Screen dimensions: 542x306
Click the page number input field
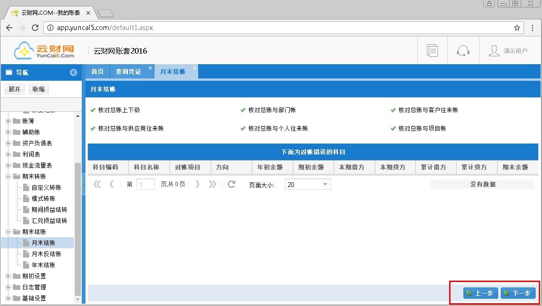[x=146, y=184]
